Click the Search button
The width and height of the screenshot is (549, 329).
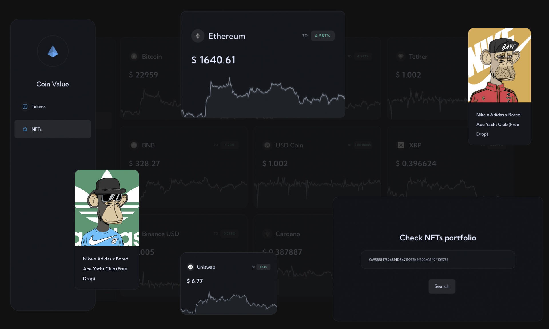coord(442,286)
